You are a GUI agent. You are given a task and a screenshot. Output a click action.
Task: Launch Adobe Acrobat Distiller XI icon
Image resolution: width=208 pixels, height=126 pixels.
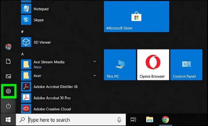click(x=26, y=87)
